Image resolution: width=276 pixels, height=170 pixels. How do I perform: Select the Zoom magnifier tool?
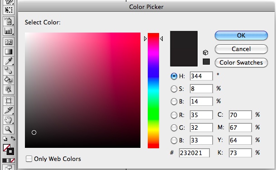point(8,129)
